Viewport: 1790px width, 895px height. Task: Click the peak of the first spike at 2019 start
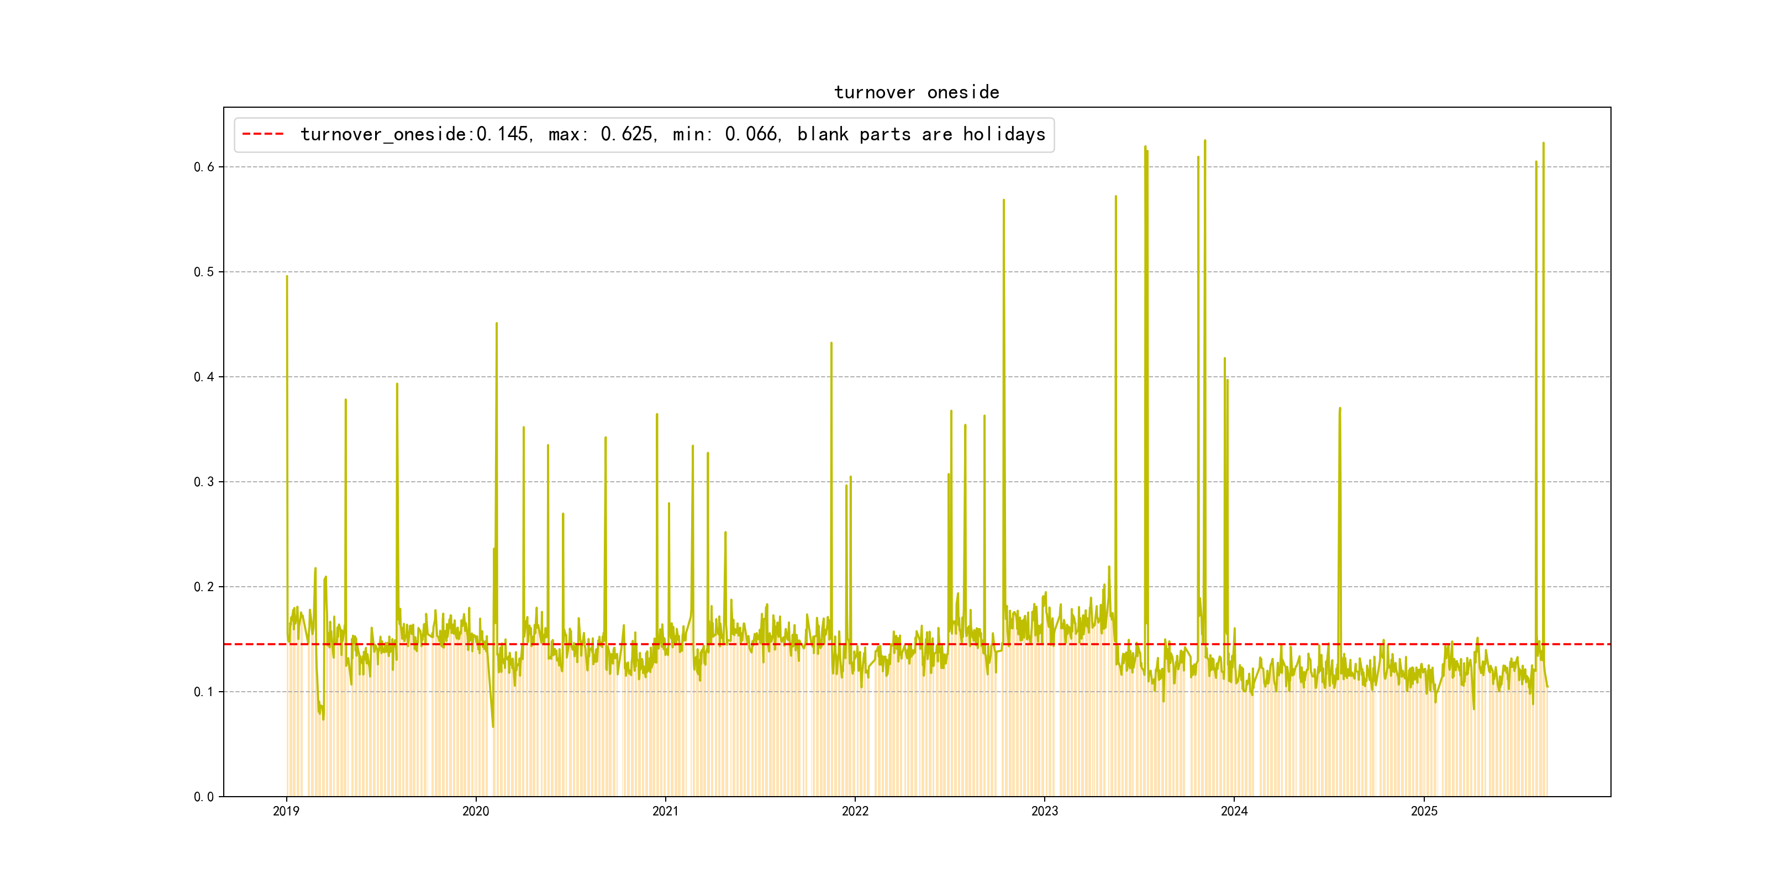coord(287,277)
